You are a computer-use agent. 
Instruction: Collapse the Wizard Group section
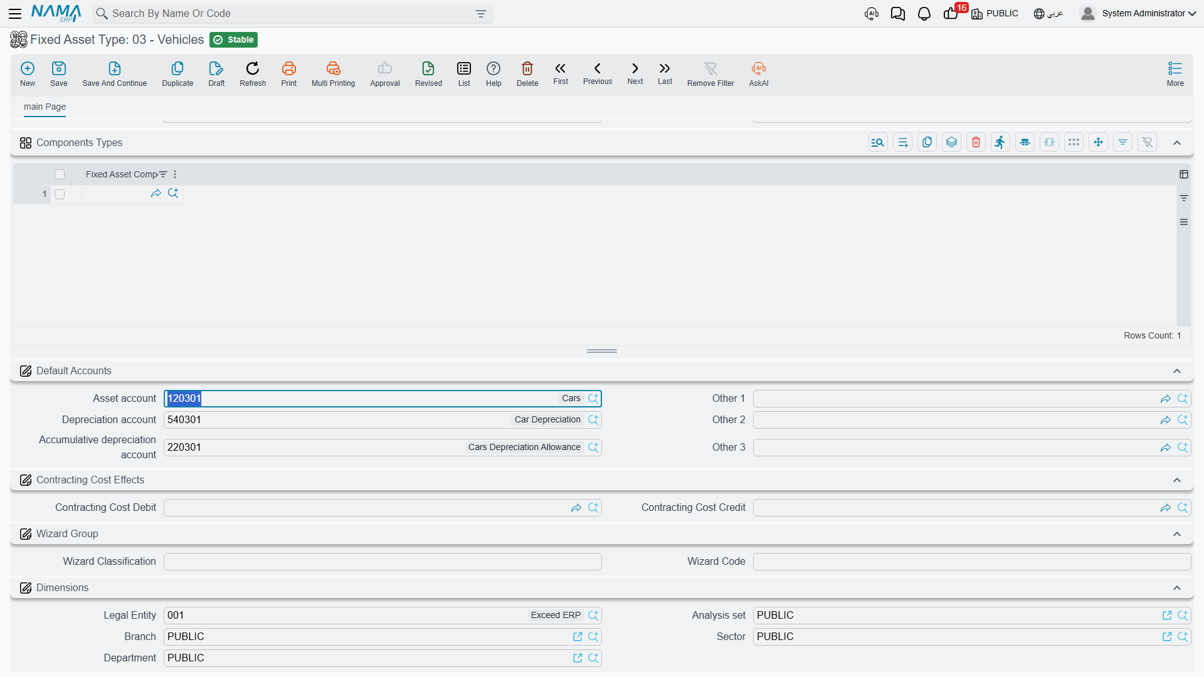(x=1177, y=534)
